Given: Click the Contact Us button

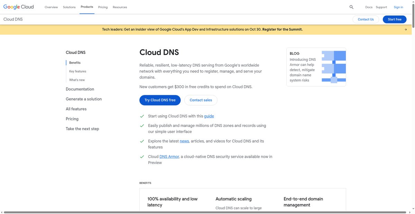Looking at the screenshot, I should click(x=366, y=19).
